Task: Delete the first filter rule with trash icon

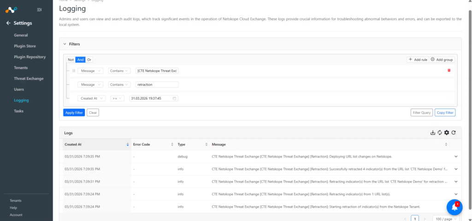Action: tap(449, 70)
